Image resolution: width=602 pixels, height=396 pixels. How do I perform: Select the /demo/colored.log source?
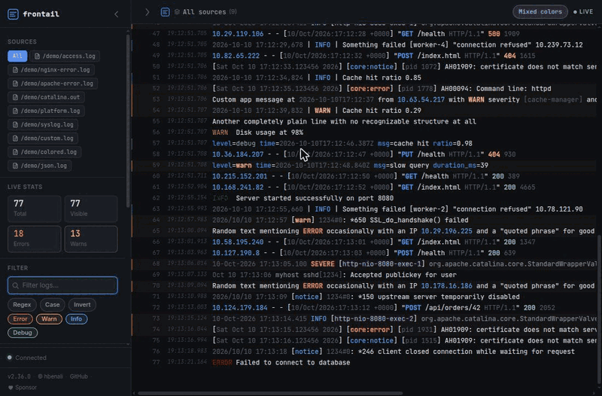point(44,152)
